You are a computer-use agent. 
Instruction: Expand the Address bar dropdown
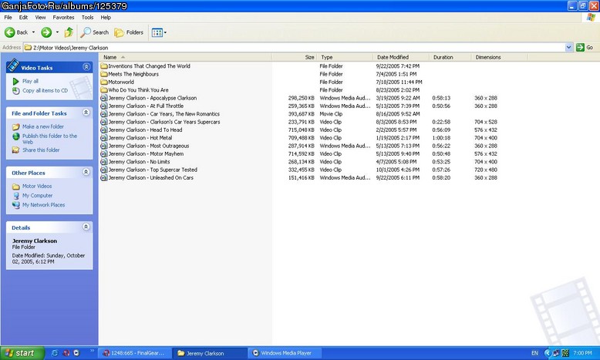point(568,48)
